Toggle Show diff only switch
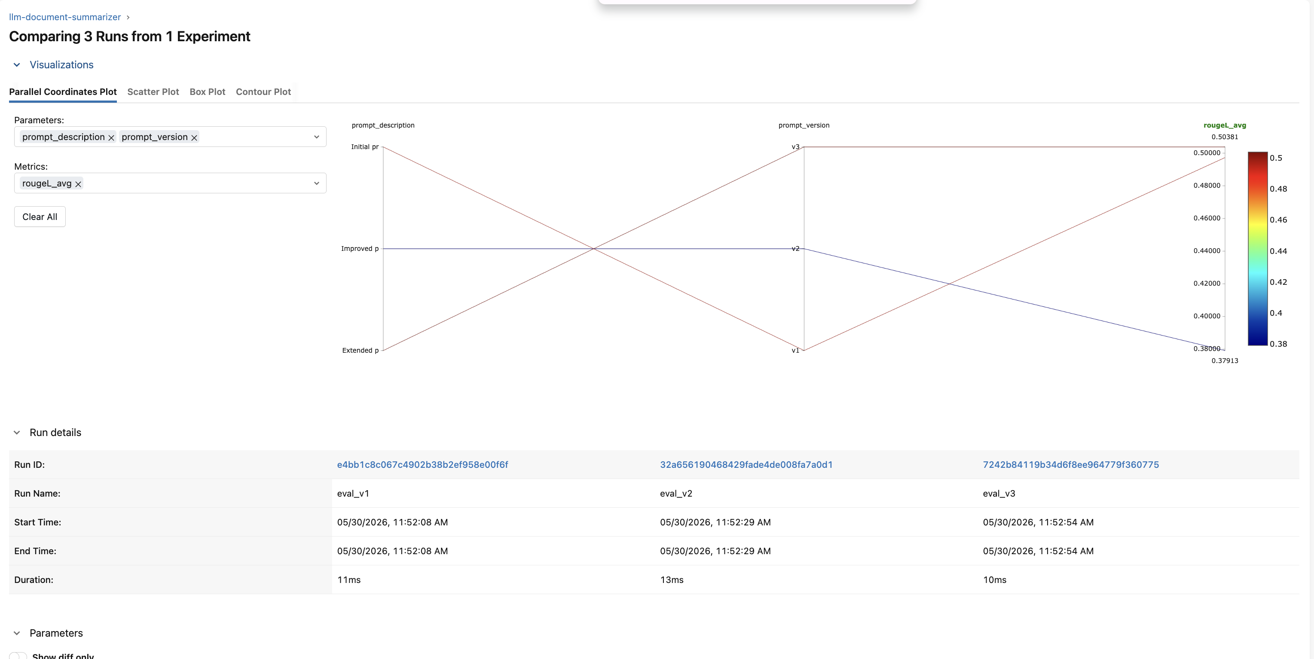 coord(18,656)
